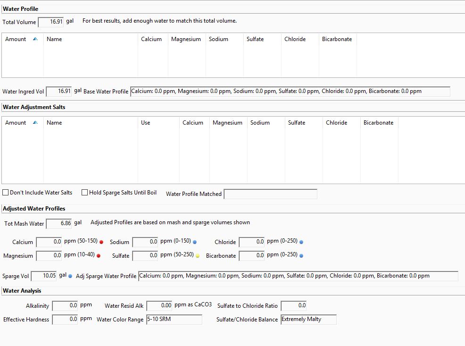Click Magnesium header in Water Adjustment Salts table

tap(227, 123)
